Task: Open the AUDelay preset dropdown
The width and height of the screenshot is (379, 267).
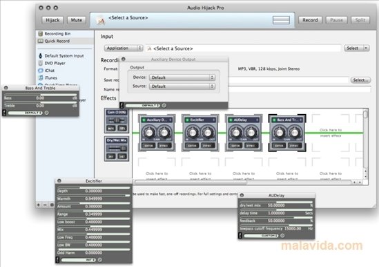Action: coord(261,235)
